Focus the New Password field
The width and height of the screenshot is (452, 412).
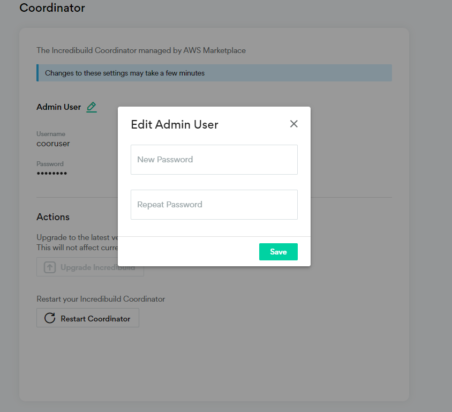click(214, 160)
